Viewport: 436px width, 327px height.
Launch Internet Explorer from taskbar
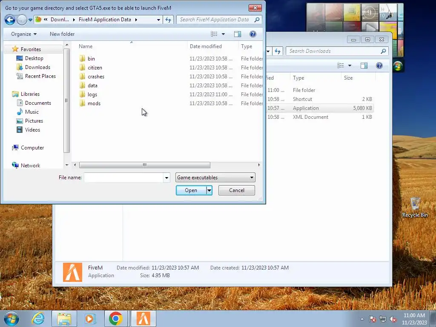38,318
